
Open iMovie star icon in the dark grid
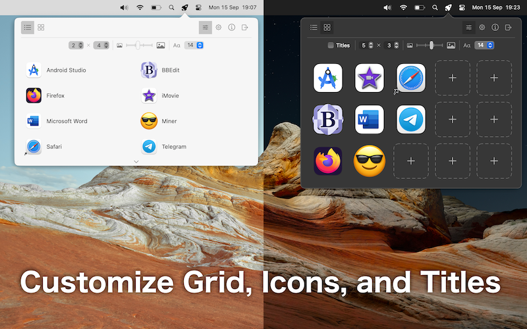tap(369, 78)
